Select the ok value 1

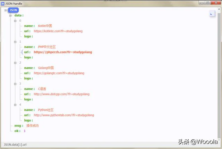tap(25, 131)
